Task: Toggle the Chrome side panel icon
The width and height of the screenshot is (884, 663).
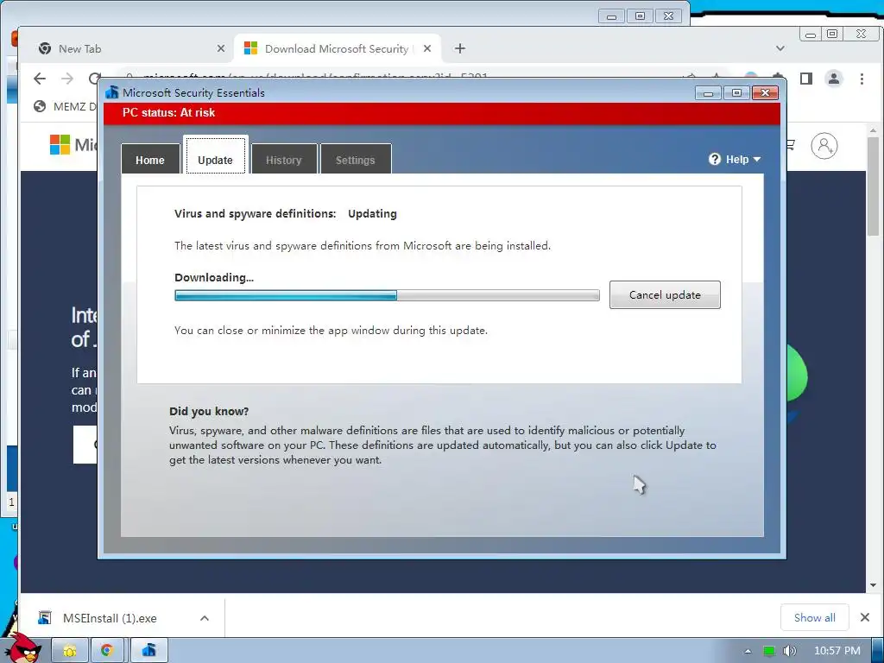Action: pyautogui.click(x=806, y=79)
